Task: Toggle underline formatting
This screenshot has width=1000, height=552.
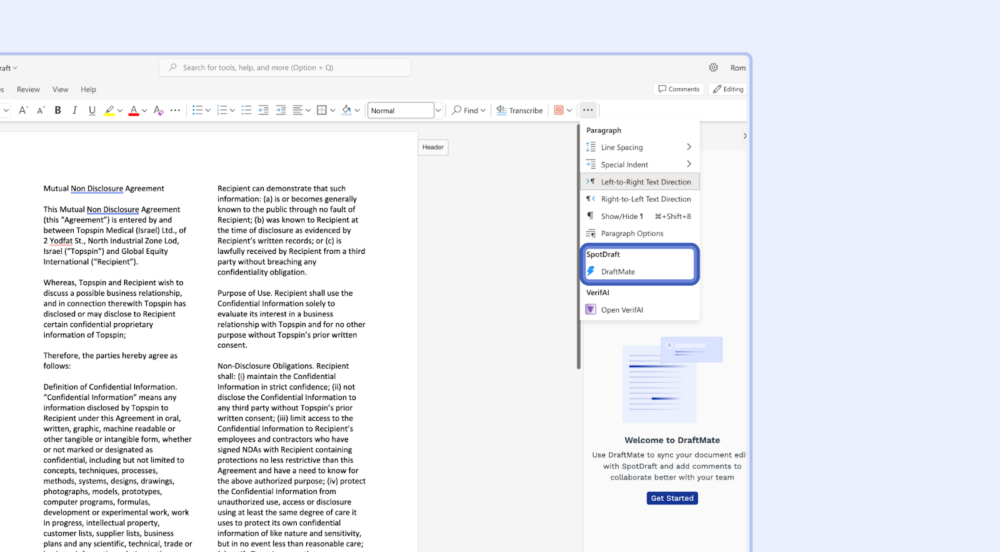Action: [x=92, y=111]
